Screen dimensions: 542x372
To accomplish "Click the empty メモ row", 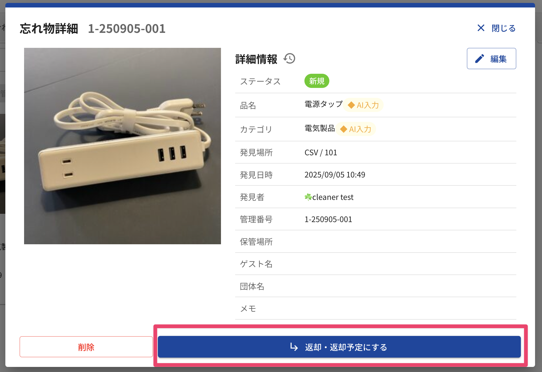I will click(376, 308).
